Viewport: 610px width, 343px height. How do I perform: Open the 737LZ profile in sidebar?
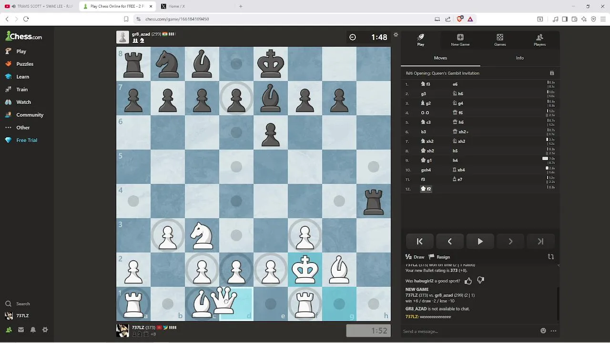[17, 315]
